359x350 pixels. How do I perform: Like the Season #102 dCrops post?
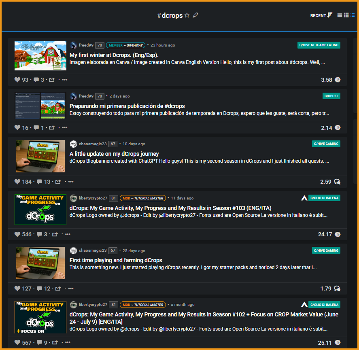[x=17, y=342]
